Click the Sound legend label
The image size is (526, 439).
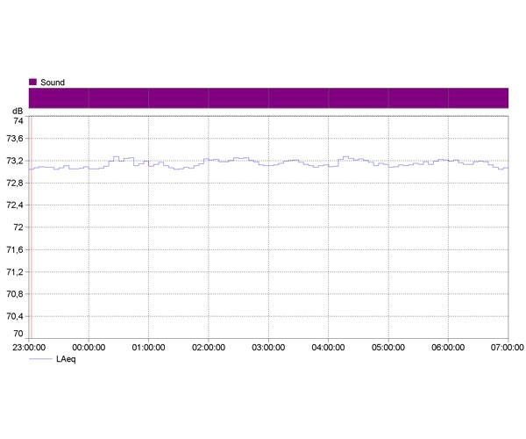click(53, 83)
